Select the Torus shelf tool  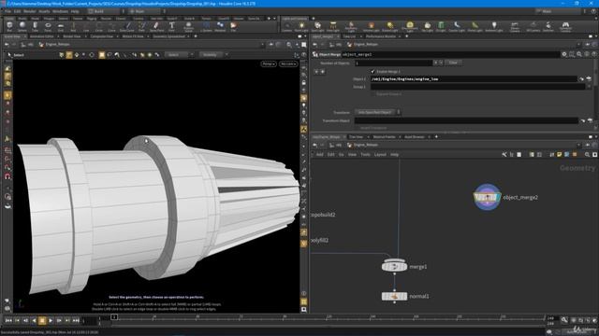[x=48, y=26]
